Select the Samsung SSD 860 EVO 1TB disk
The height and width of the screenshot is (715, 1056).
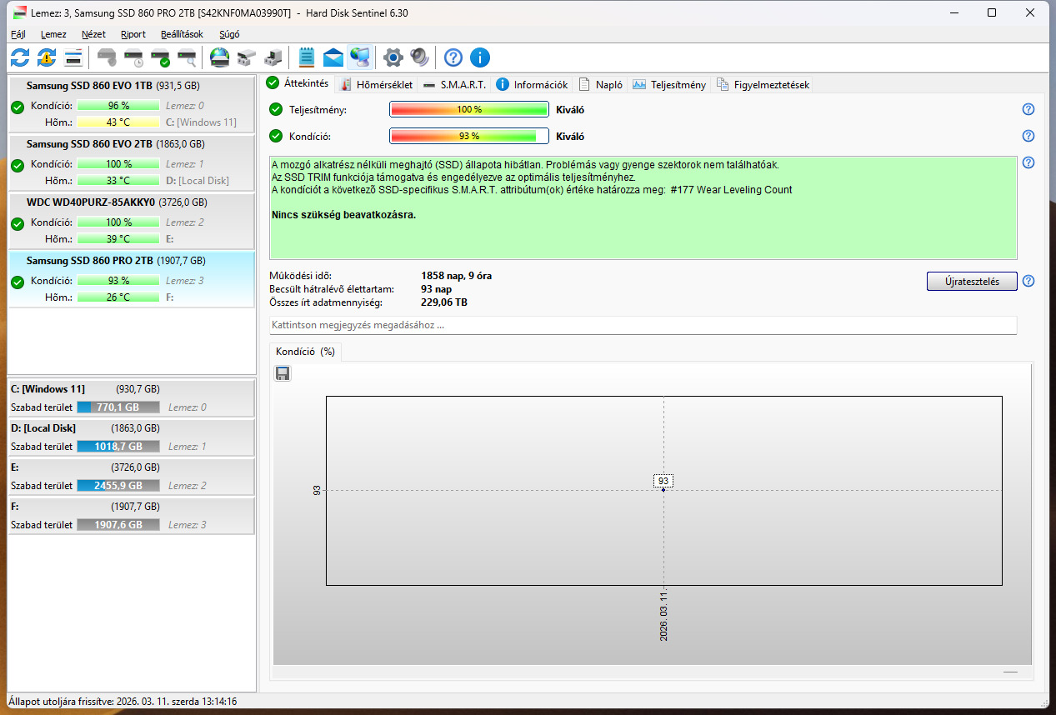pos(131,104)
